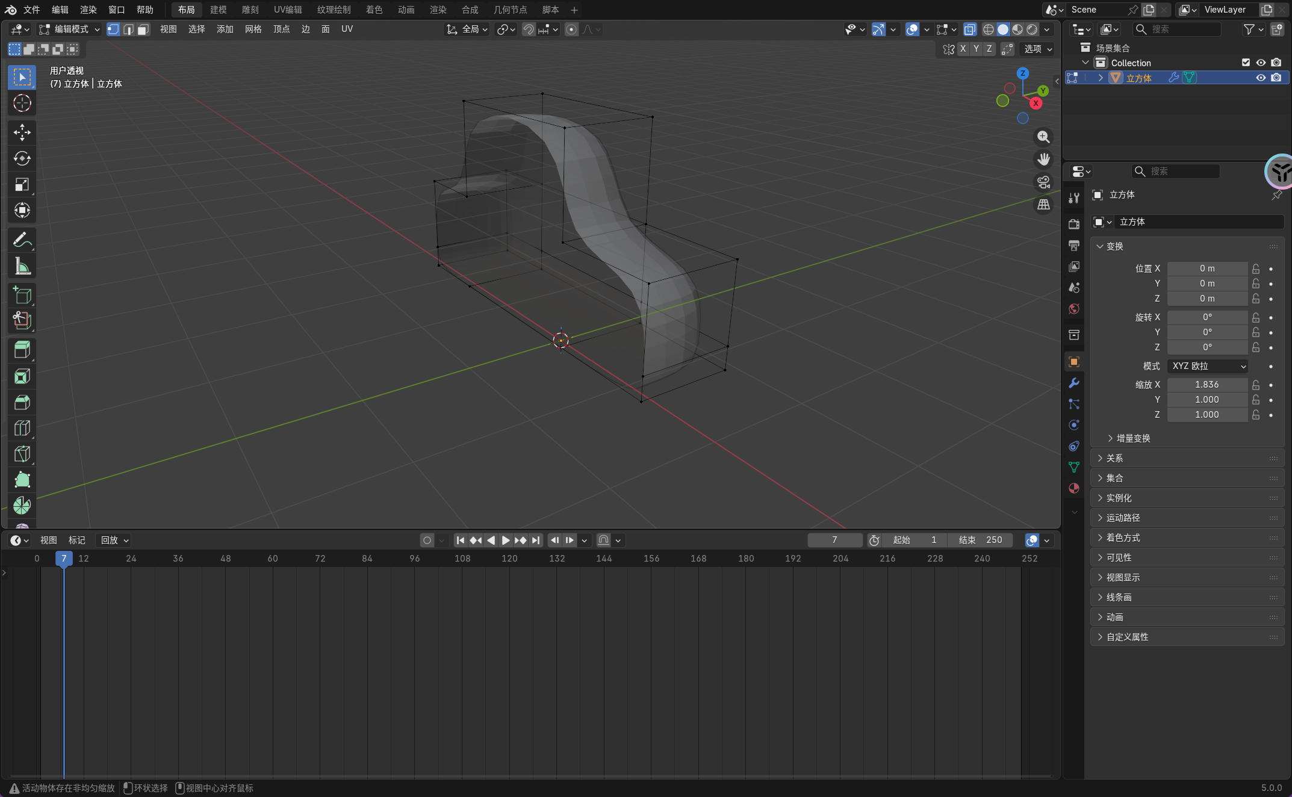Select the Loop Cut tool
The height and width of the screenshot is (797, 1292).
[22, 428]
